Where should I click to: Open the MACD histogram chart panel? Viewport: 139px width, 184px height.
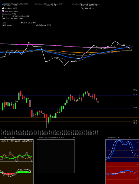[x=17, y=173]
